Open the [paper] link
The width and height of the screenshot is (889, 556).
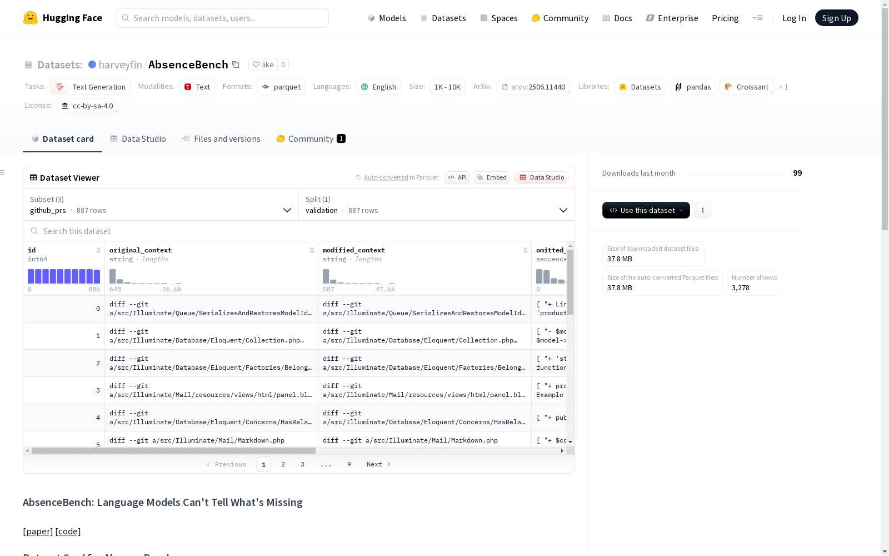[38, 532]
